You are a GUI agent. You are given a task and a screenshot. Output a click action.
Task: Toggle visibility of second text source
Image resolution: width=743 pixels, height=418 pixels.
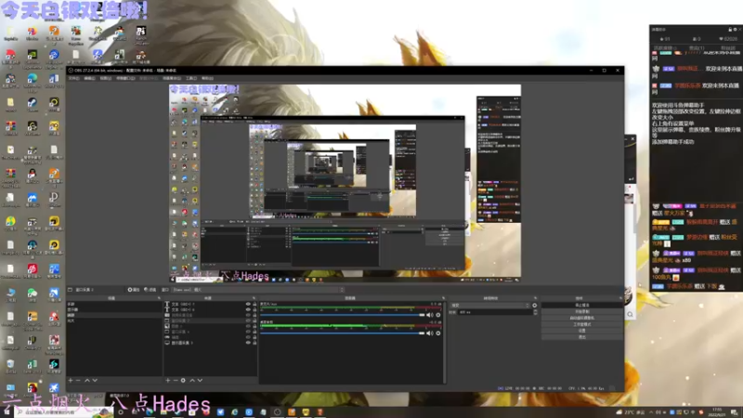click(x=248, y=309)
